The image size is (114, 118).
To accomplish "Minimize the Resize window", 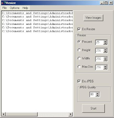I will pyautogui.click(x=102, y=3).
